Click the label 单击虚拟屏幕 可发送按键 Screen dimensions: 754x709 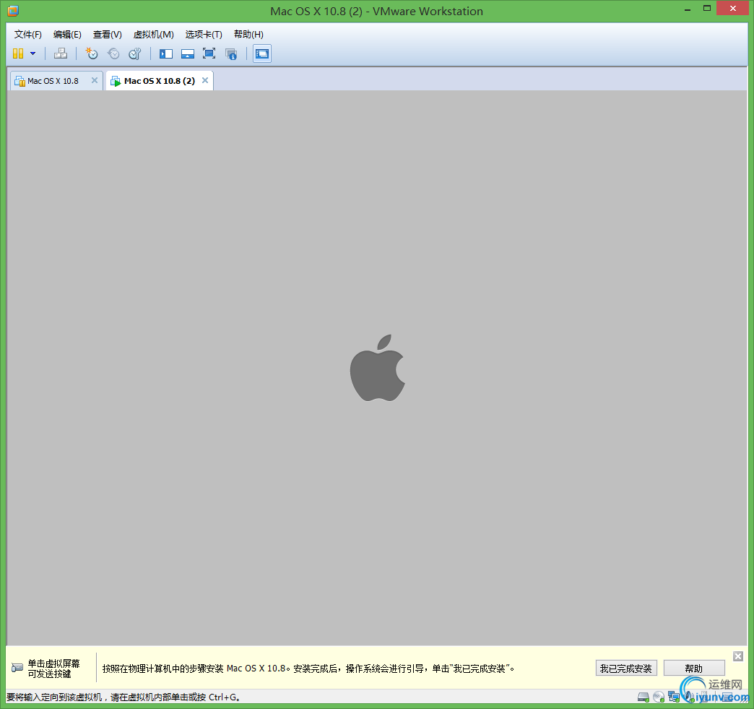53,669
